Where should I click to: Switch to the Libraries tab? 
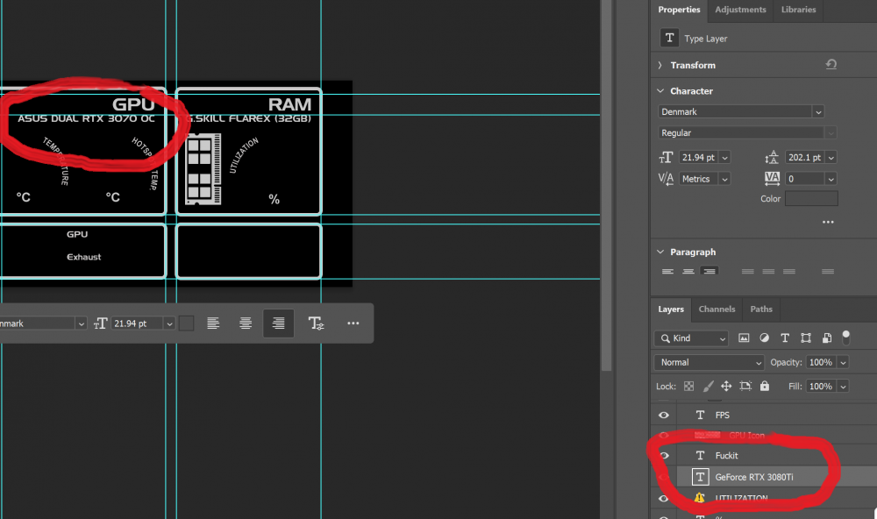798,10
